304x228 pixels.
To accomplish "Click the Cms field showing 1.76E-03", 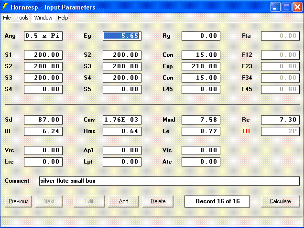I will click(x=122, y=120).
